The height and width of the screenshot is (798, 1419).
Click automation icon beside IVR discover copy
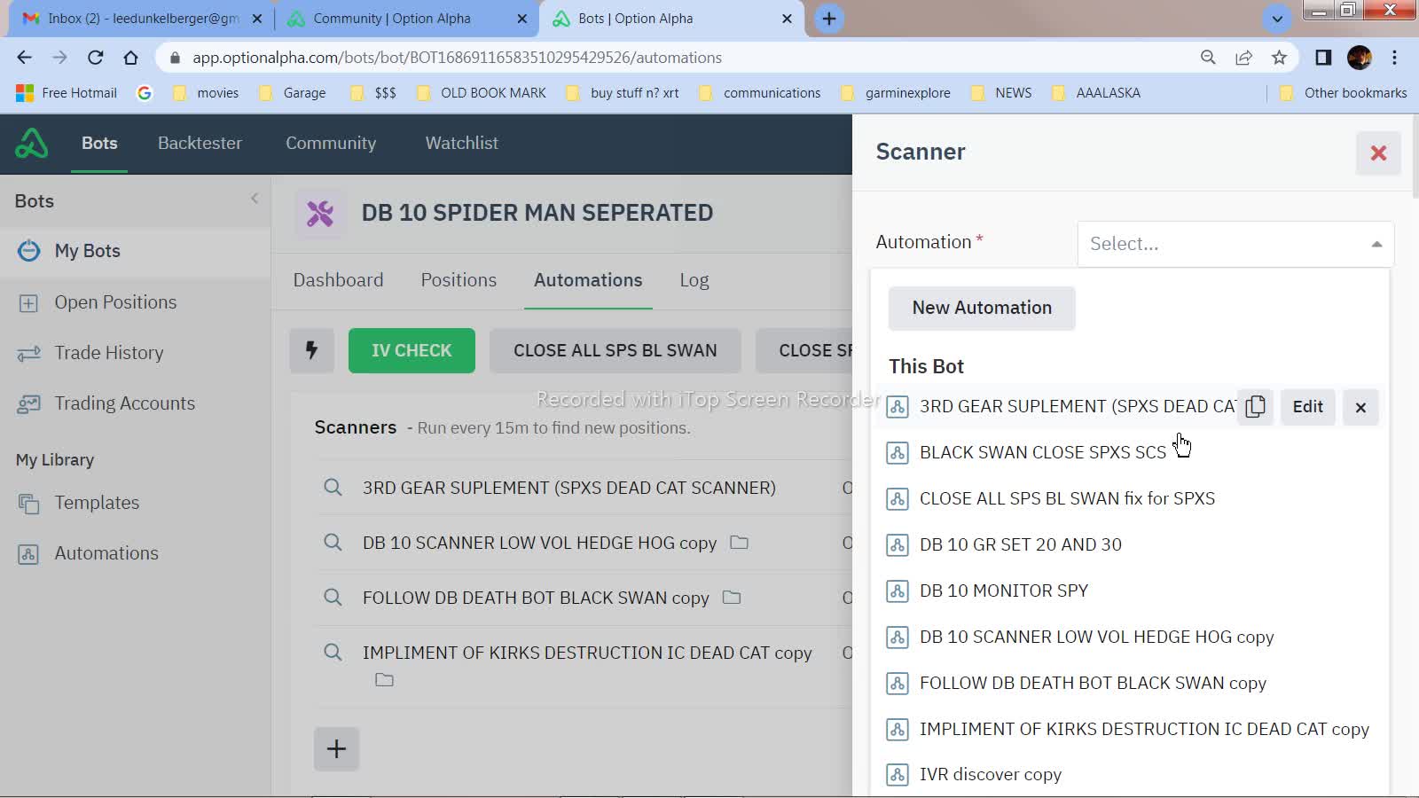click(898, 775)
